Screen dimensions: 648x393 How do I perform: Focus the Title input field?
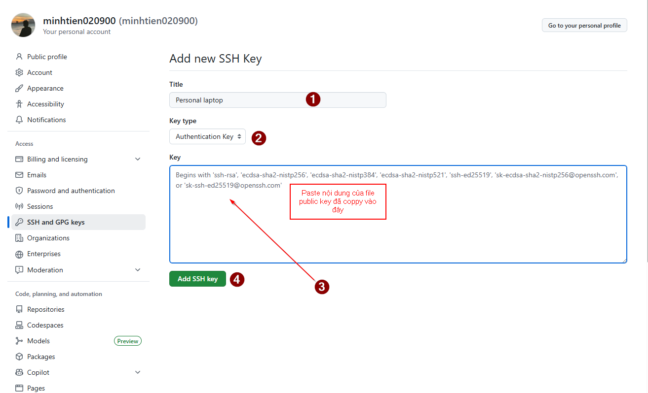pos(277,100)
